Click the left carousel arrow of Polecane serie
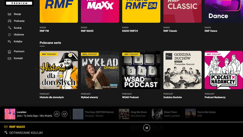This screenshot has height=137, width=243. coord(36,69)
